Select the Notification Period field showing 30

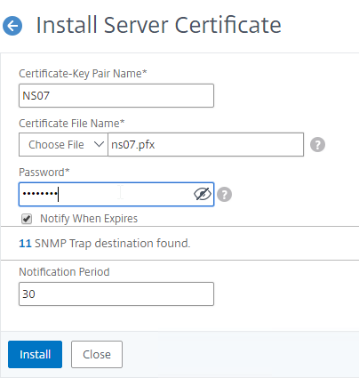pyautogui.click(x=116, y=294)
